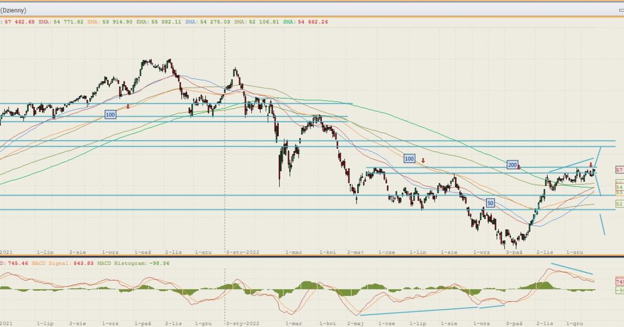Click the 100 label box near 1-lip 2022
This screenshot has height=327, width=624.
click(x=409, y=158)
